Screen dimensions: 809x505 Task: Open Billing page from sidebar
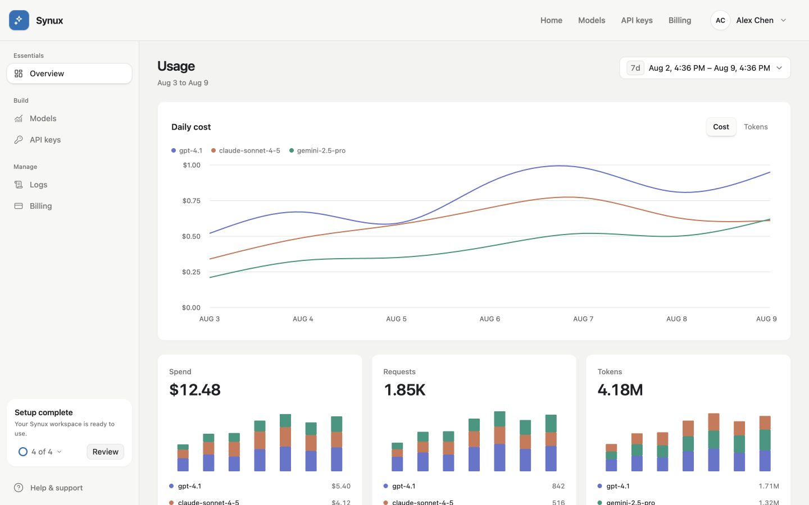click(69, 206)
